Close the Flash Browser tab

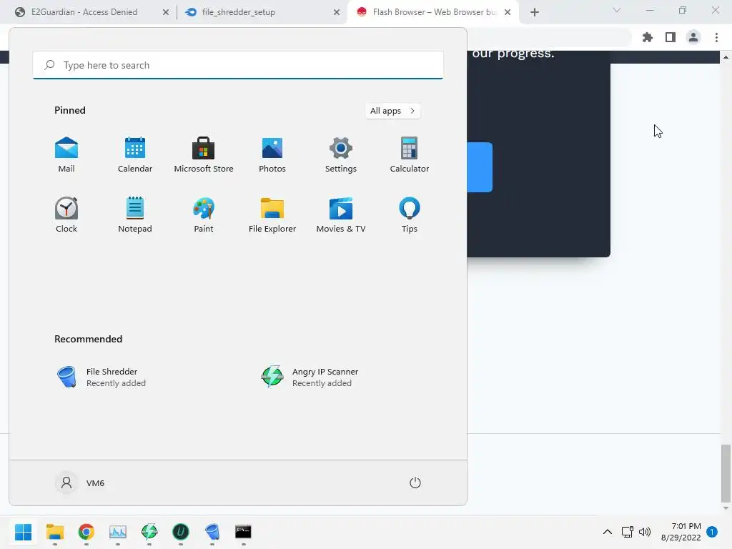click(508, 12)
